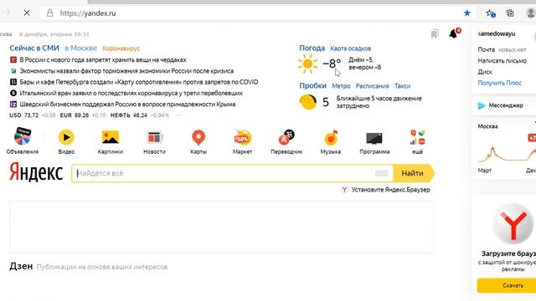
Task: Expand the currency rates ellipsis
Action: (x=178, y=115)
